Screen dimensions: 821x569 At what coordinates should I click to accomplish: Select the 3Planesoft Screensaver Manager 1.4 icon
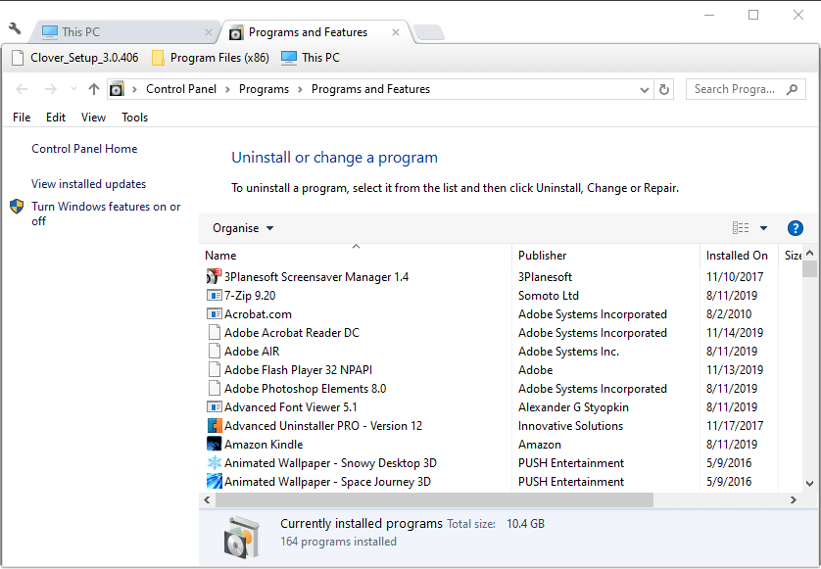click(214, 276)
